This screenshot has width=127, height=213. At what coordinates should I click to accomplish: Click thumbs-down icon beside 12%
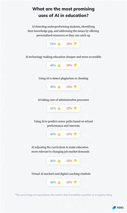coord(75,109)
